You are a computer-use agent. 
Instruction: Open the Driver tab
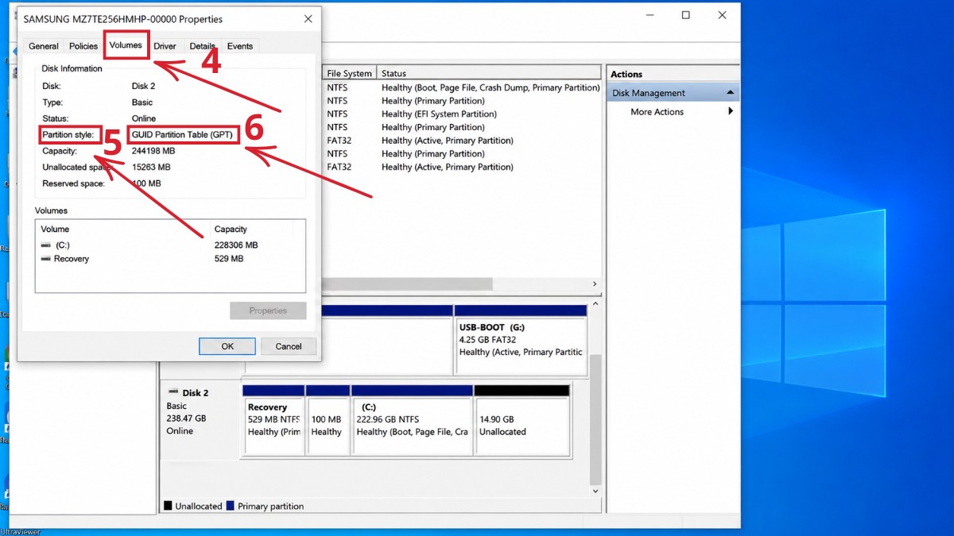pos(165,46)
